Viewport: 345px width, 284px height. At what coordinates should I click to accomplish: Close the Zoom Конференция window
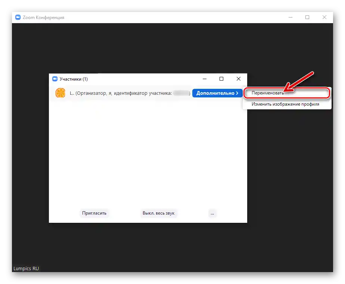[x=324, y=17]
